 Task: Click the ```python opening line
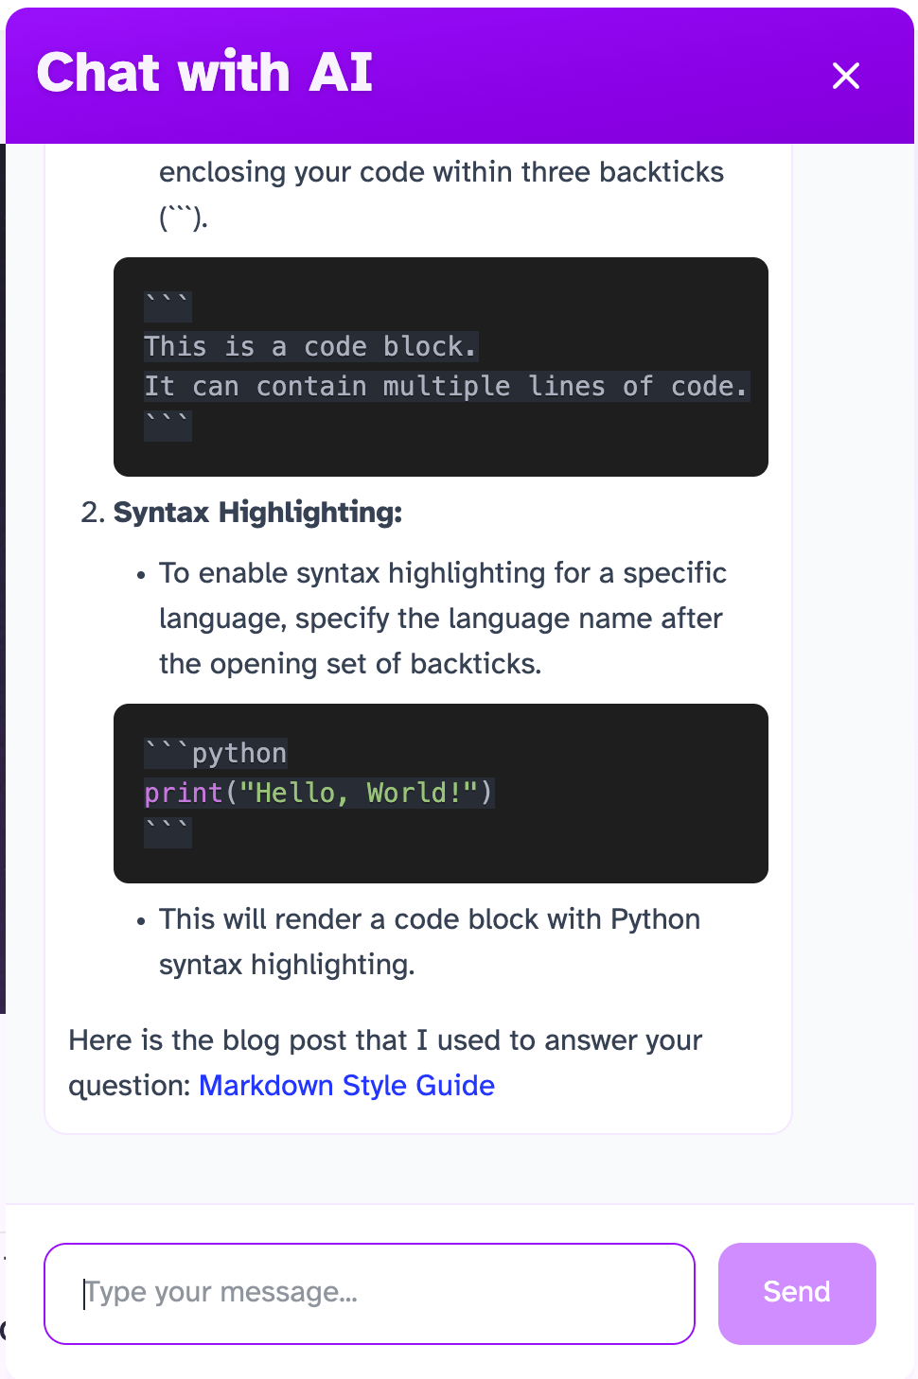[x=216, y=753]
